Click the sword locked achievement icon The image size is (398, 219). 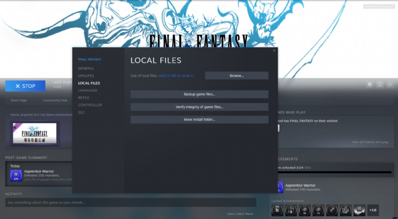(x=332, y=210)
